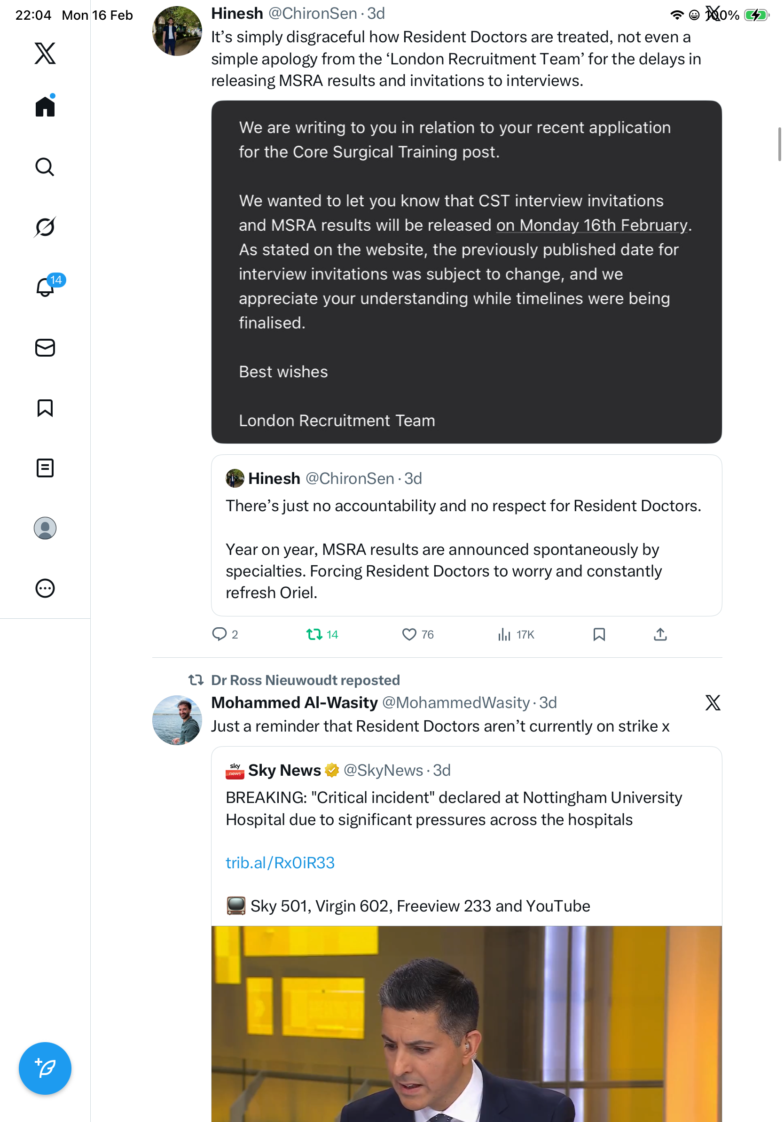The width and height of the screenshot is (784, 1122).
Task: Reply to Hinesh's post
Action: click(x=220, y=634)
